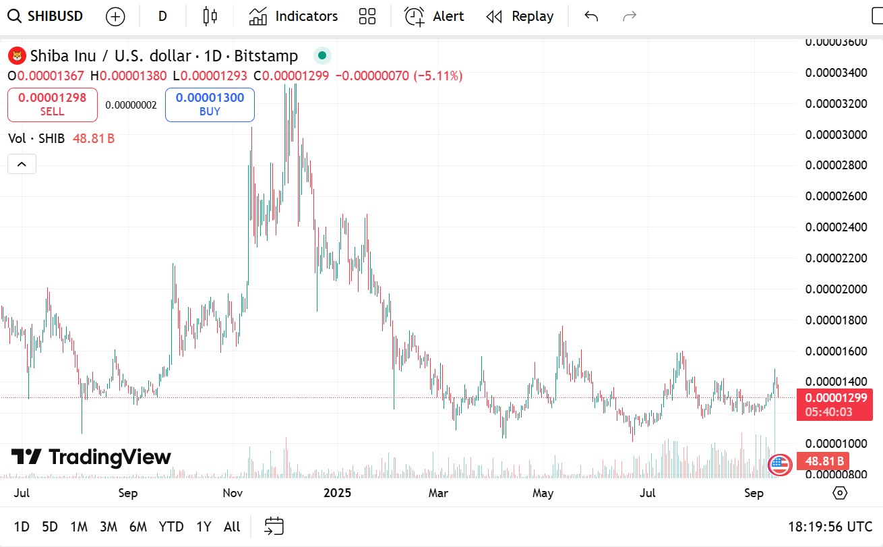Click the 0.00003400 price axis label
This screenshot has width=883, height=547.
(836, 72)
